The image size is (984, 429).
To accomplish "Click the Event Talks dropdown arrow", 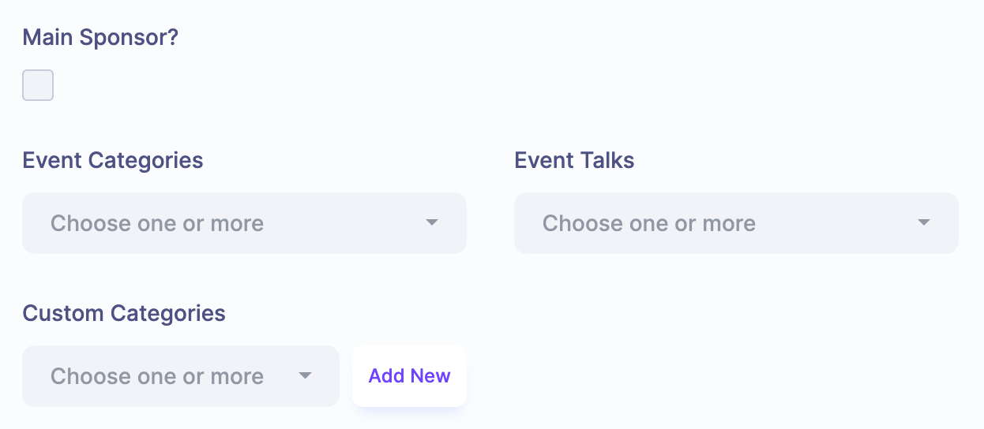I will (924, 223).
